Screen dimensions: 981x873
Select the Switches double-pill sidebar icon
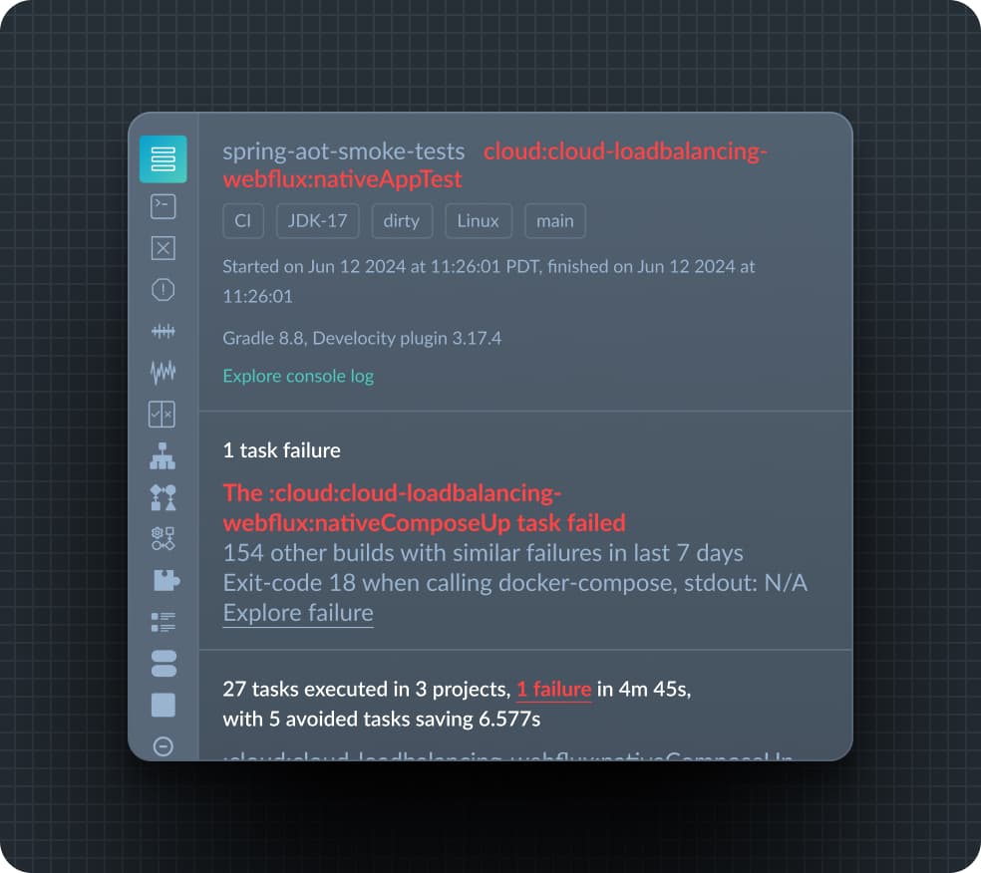point(163,664)
